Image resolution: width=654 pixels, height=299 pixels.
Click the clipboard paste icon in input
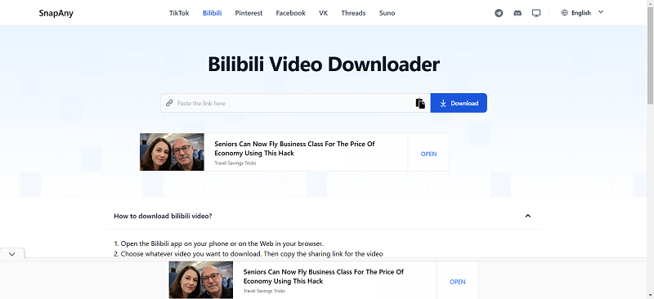pos(420,103)
